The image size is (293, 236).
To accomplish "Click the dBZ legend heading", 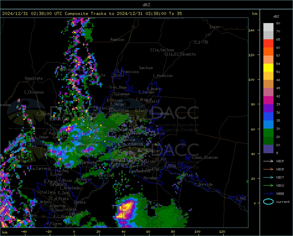I will (276, 16).
